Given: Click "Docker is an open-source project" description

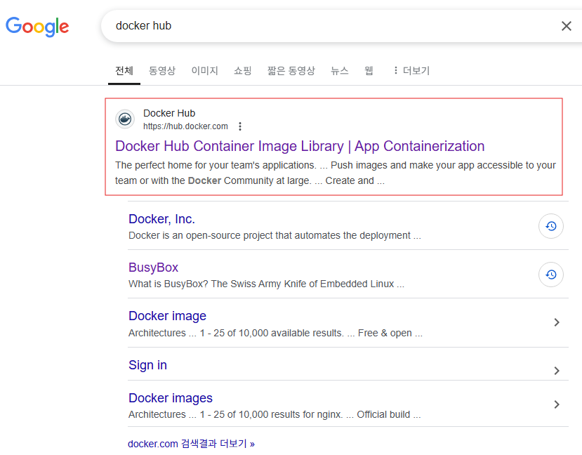Looking at the screenshot, I should coord(275,236).
